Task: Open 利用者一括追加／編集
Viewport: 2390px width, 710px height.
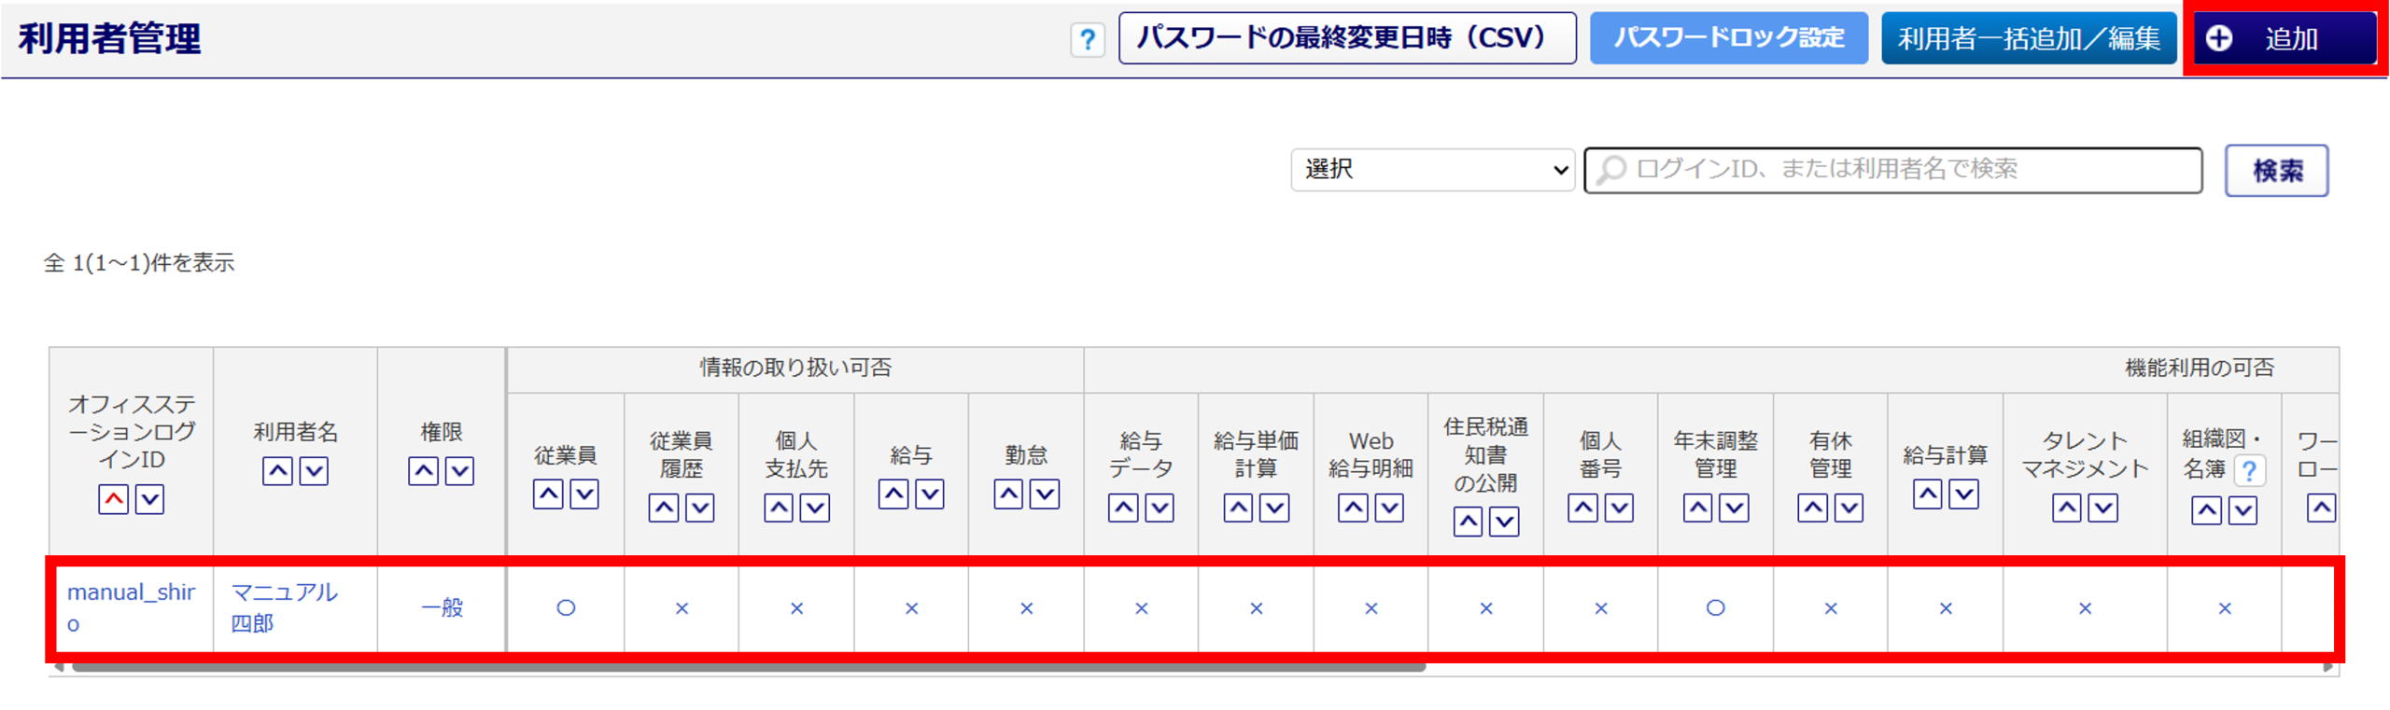Action: (x=2029, y=38)
